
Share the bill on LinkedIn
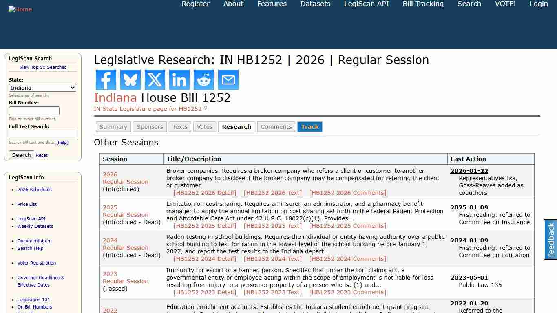(179, 79)
